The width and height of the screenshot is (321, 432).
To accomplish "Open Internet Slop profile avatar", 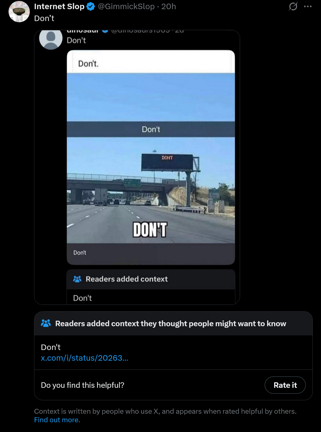I will 19,12.
